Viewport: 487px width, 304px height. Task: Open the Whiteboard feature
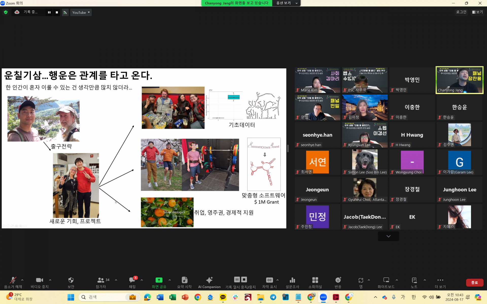click(x=386, y=281)
